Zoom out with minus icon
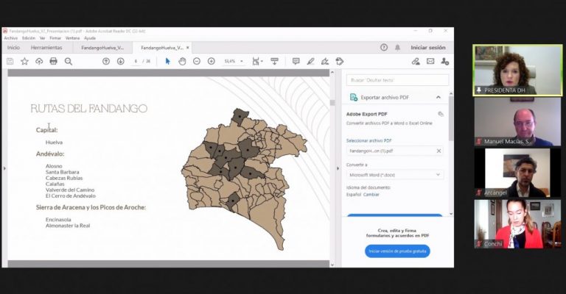The width and height of the screenshot is (566, 294). pyautogui.click(x=197, y=61)
